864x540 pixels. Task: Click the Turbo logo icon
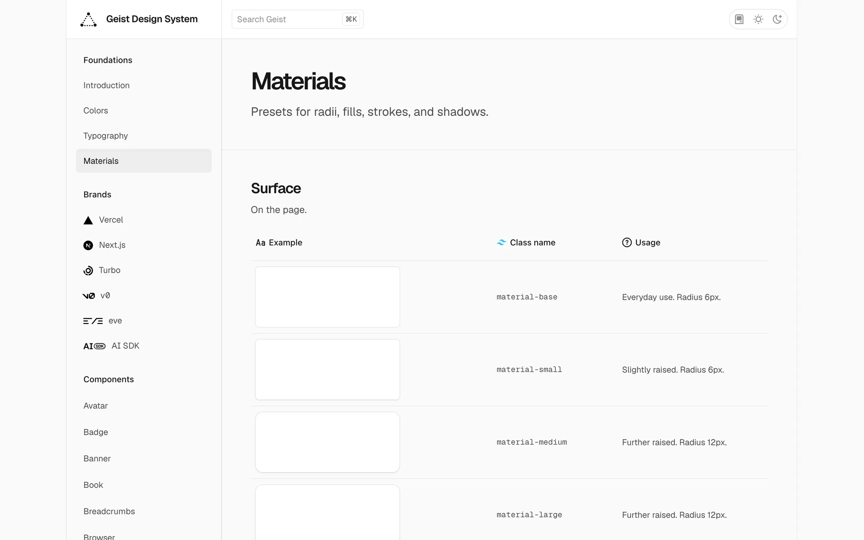[x=88, y=270]
